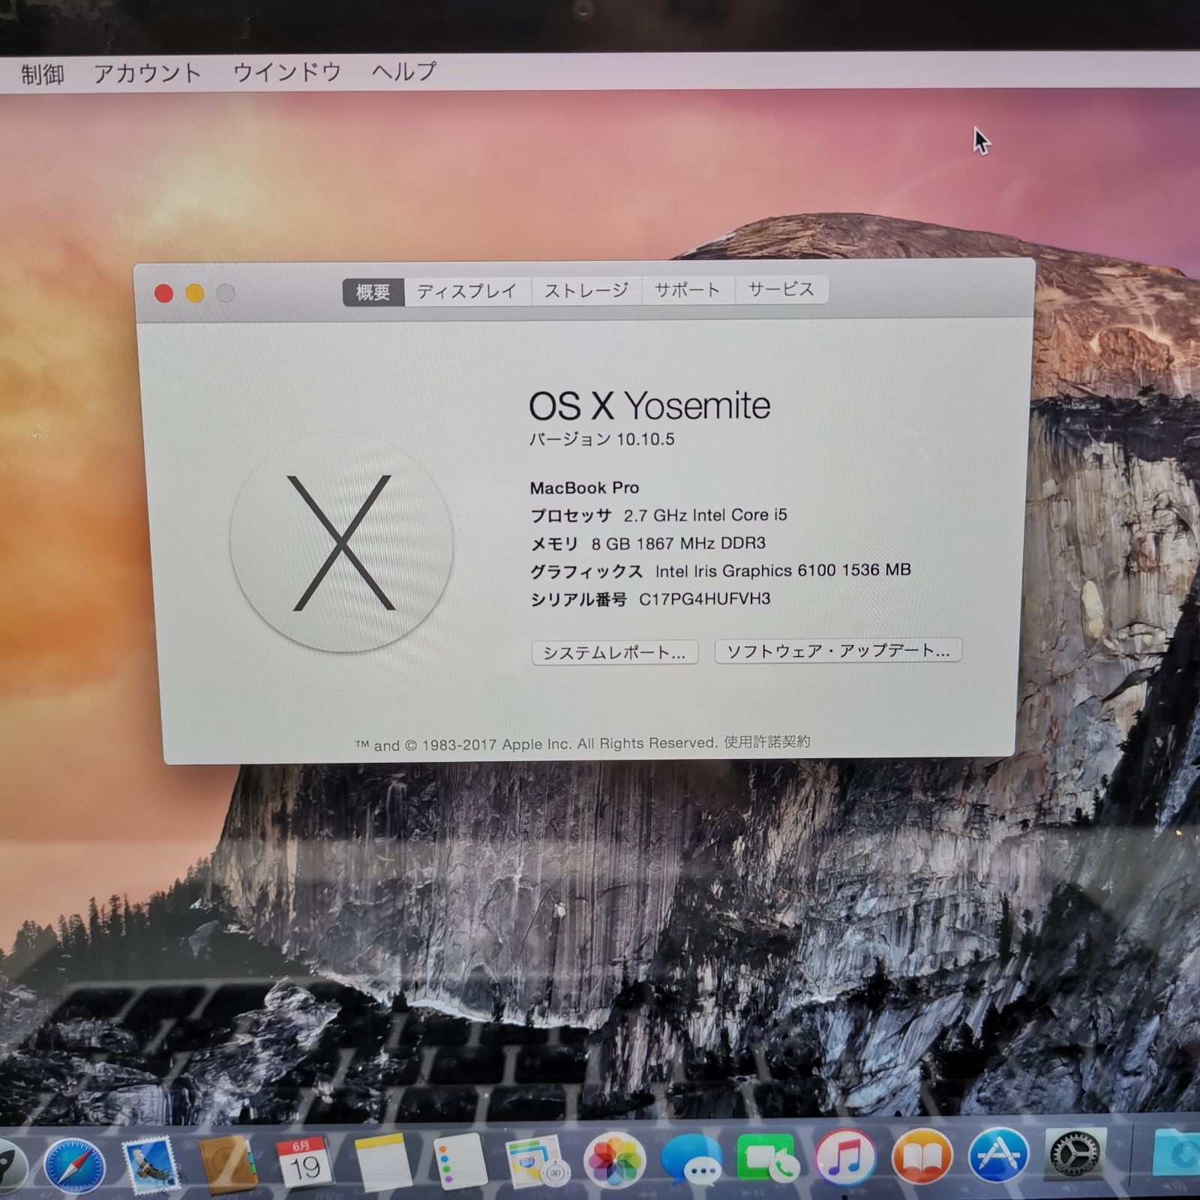
Task: Open the ウインドウ menu
Action: (x=287, y=72)
